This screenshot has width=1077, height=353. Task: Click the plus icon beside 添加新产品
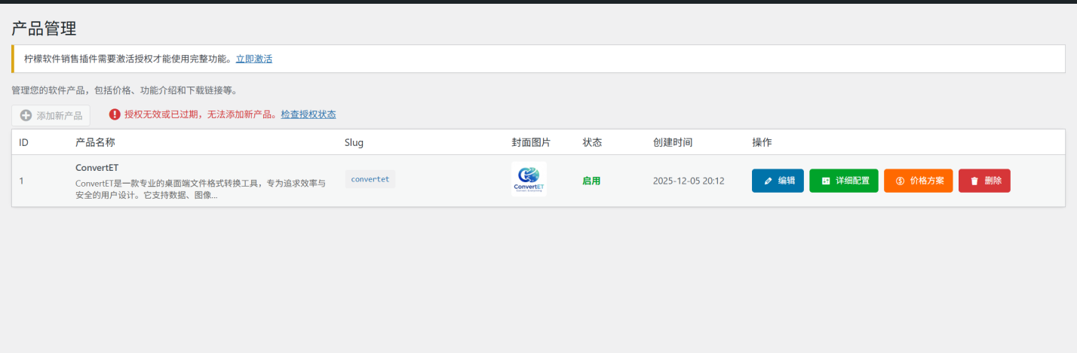pyautogui.click(x=26, y=116)
